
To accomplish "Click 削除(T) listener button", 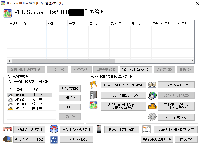I will pos(70,98).
